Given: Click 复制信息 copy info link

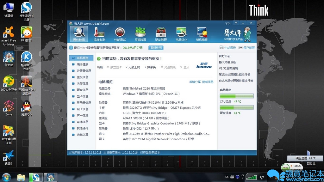Looking at the screenshot, I should pos(208,82).
